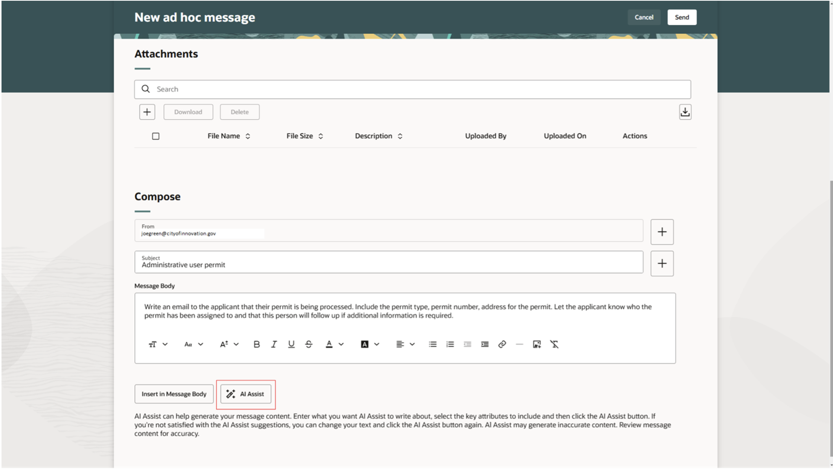Select all attachments with header checkbox
833x469 pixels.
point(156,136)
